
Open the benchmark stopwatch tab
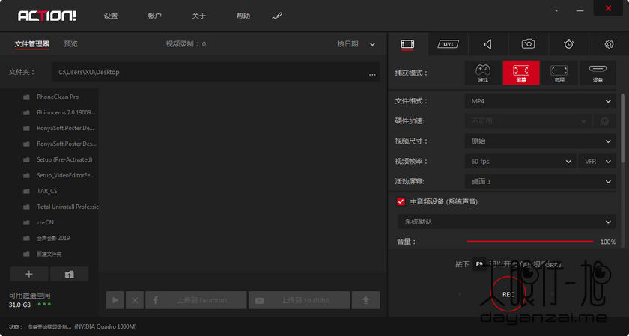pyautogui.click(x=568, y=44)
